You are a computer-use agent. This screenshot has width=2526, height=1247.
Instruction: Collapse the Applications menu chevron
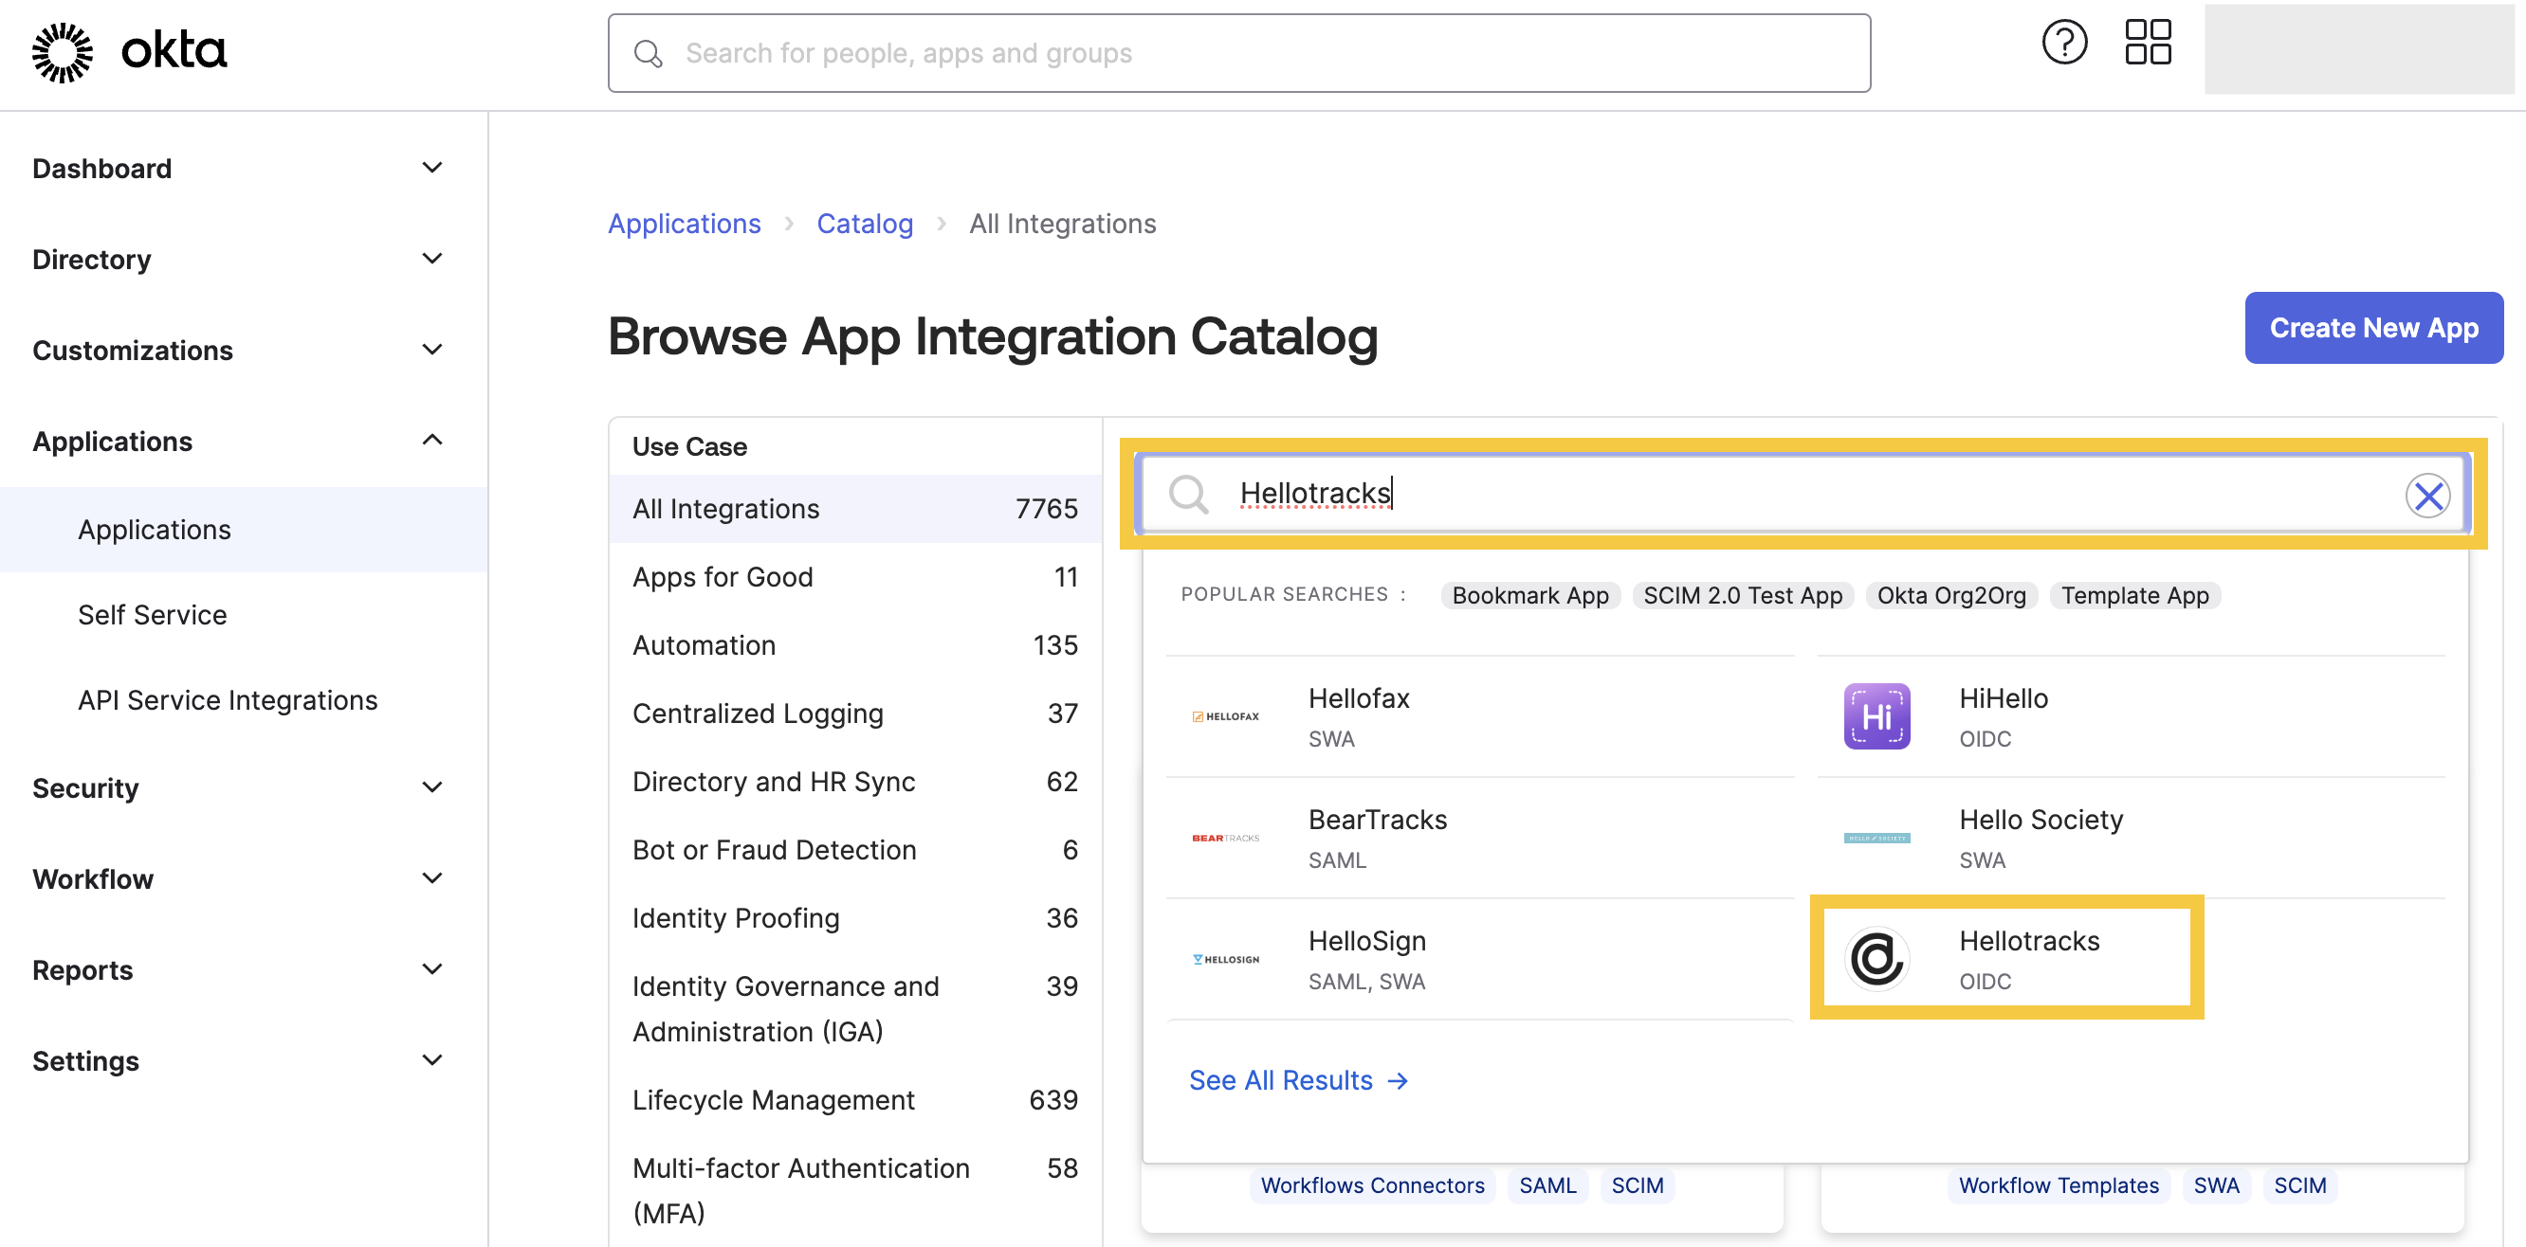[x=431, y=441]
